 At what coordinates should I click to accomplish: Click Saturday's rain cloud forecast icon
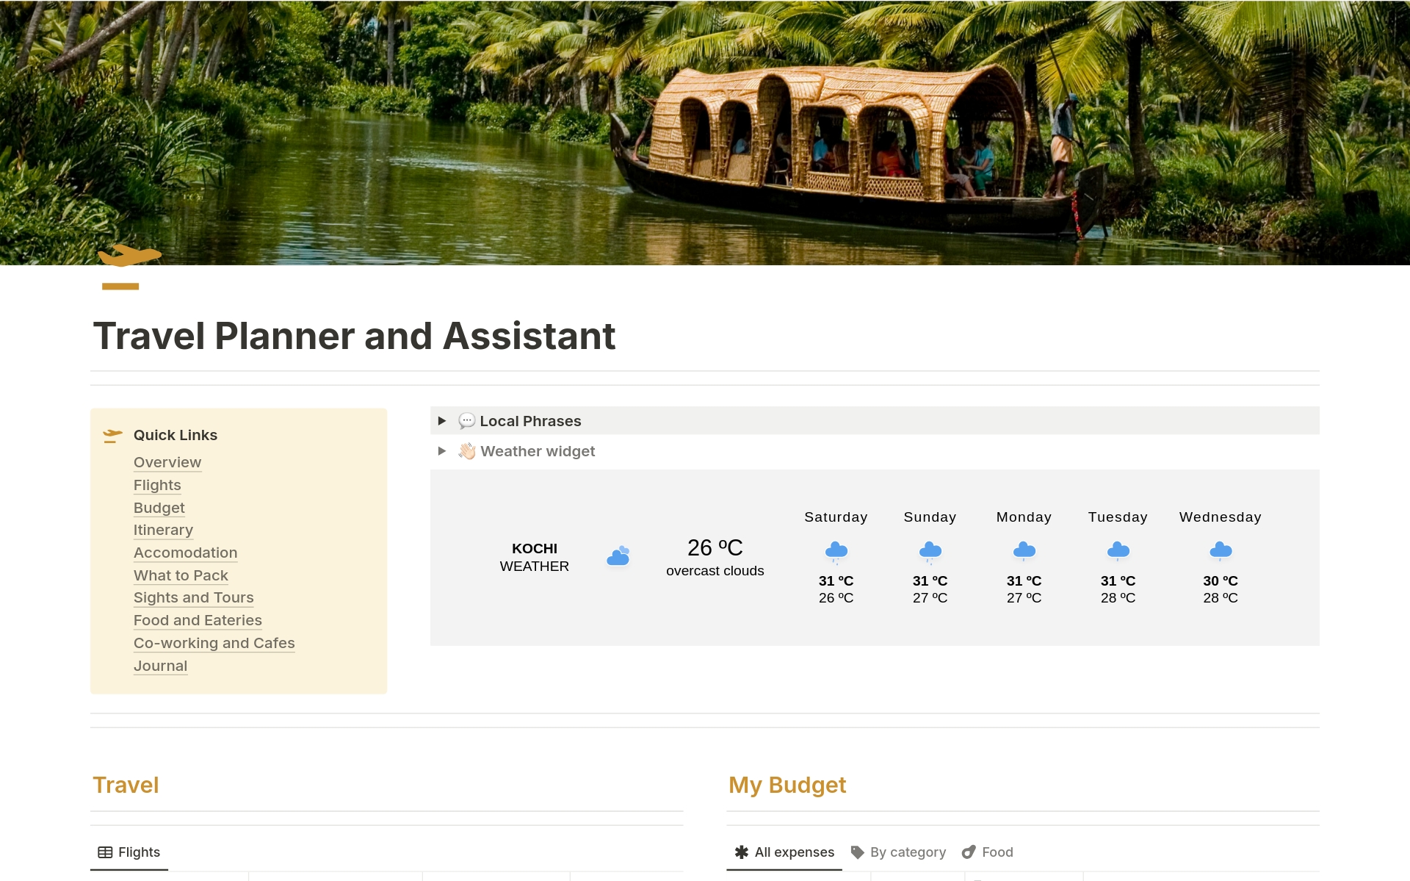click(836, 551)
